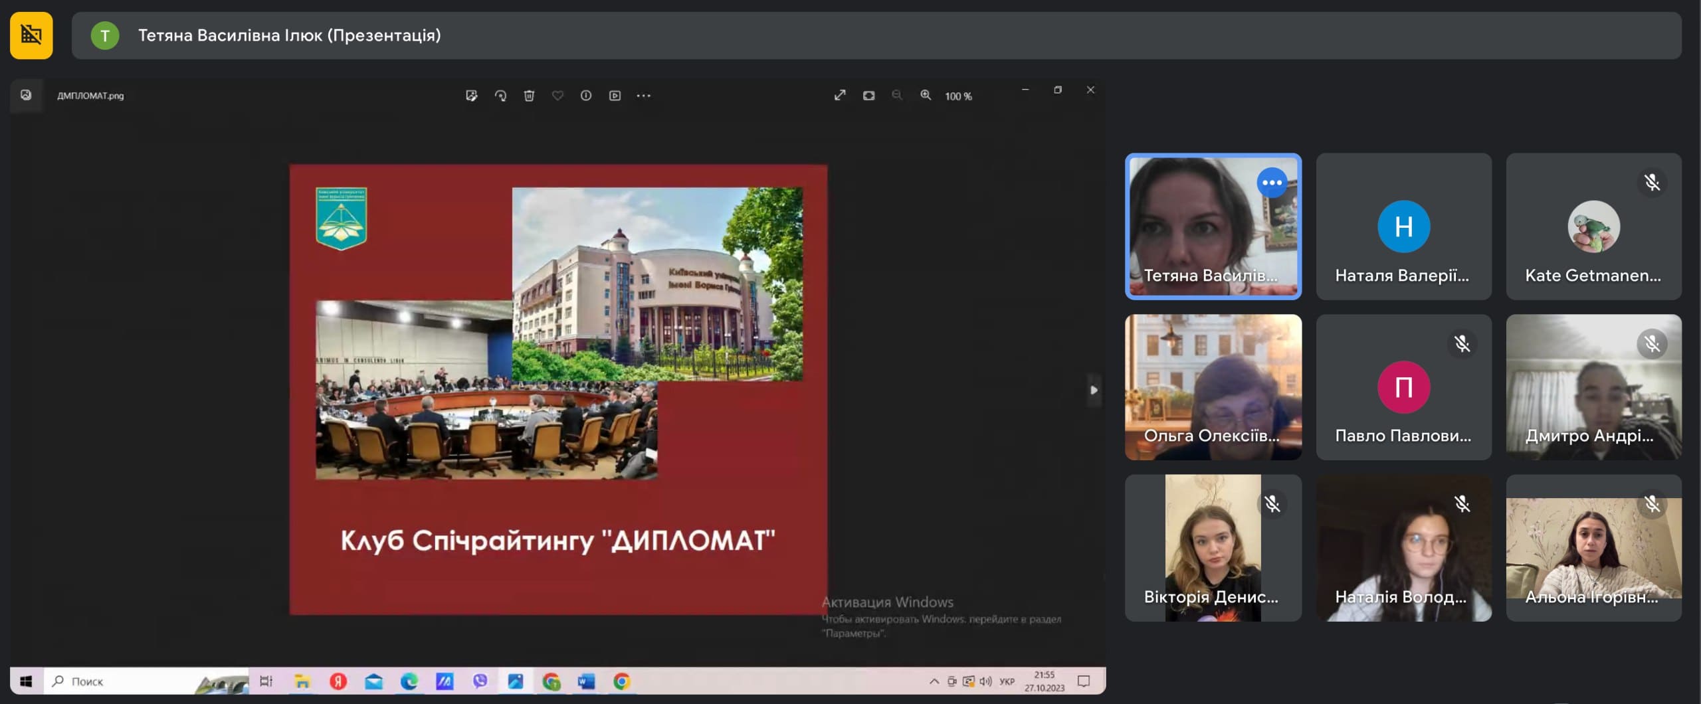Click the fit to window icon
This screenshot has height=704, width=1701.
pos(868,96)
